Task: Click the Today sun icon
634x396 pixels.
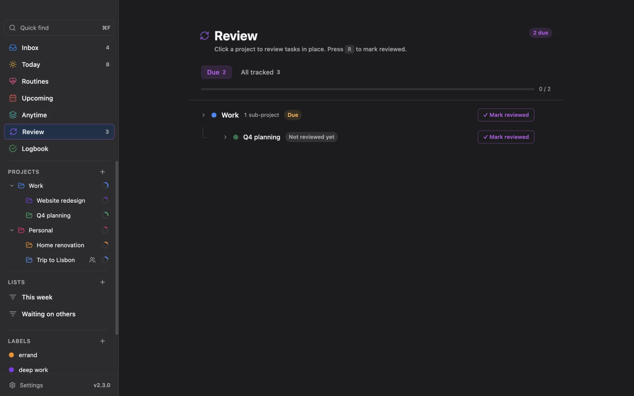Action: click(x=13, y=64)
